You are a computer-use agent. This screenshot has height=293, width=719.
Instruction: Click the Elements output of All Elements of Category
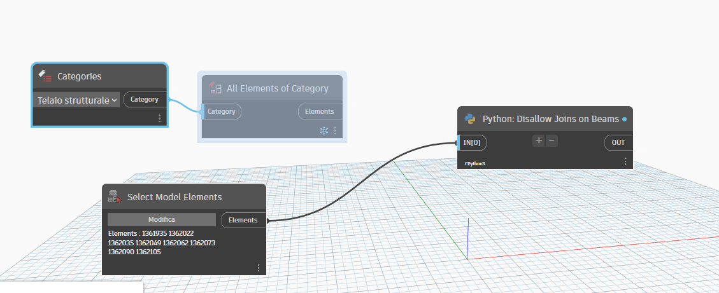(x=320, y=111)
